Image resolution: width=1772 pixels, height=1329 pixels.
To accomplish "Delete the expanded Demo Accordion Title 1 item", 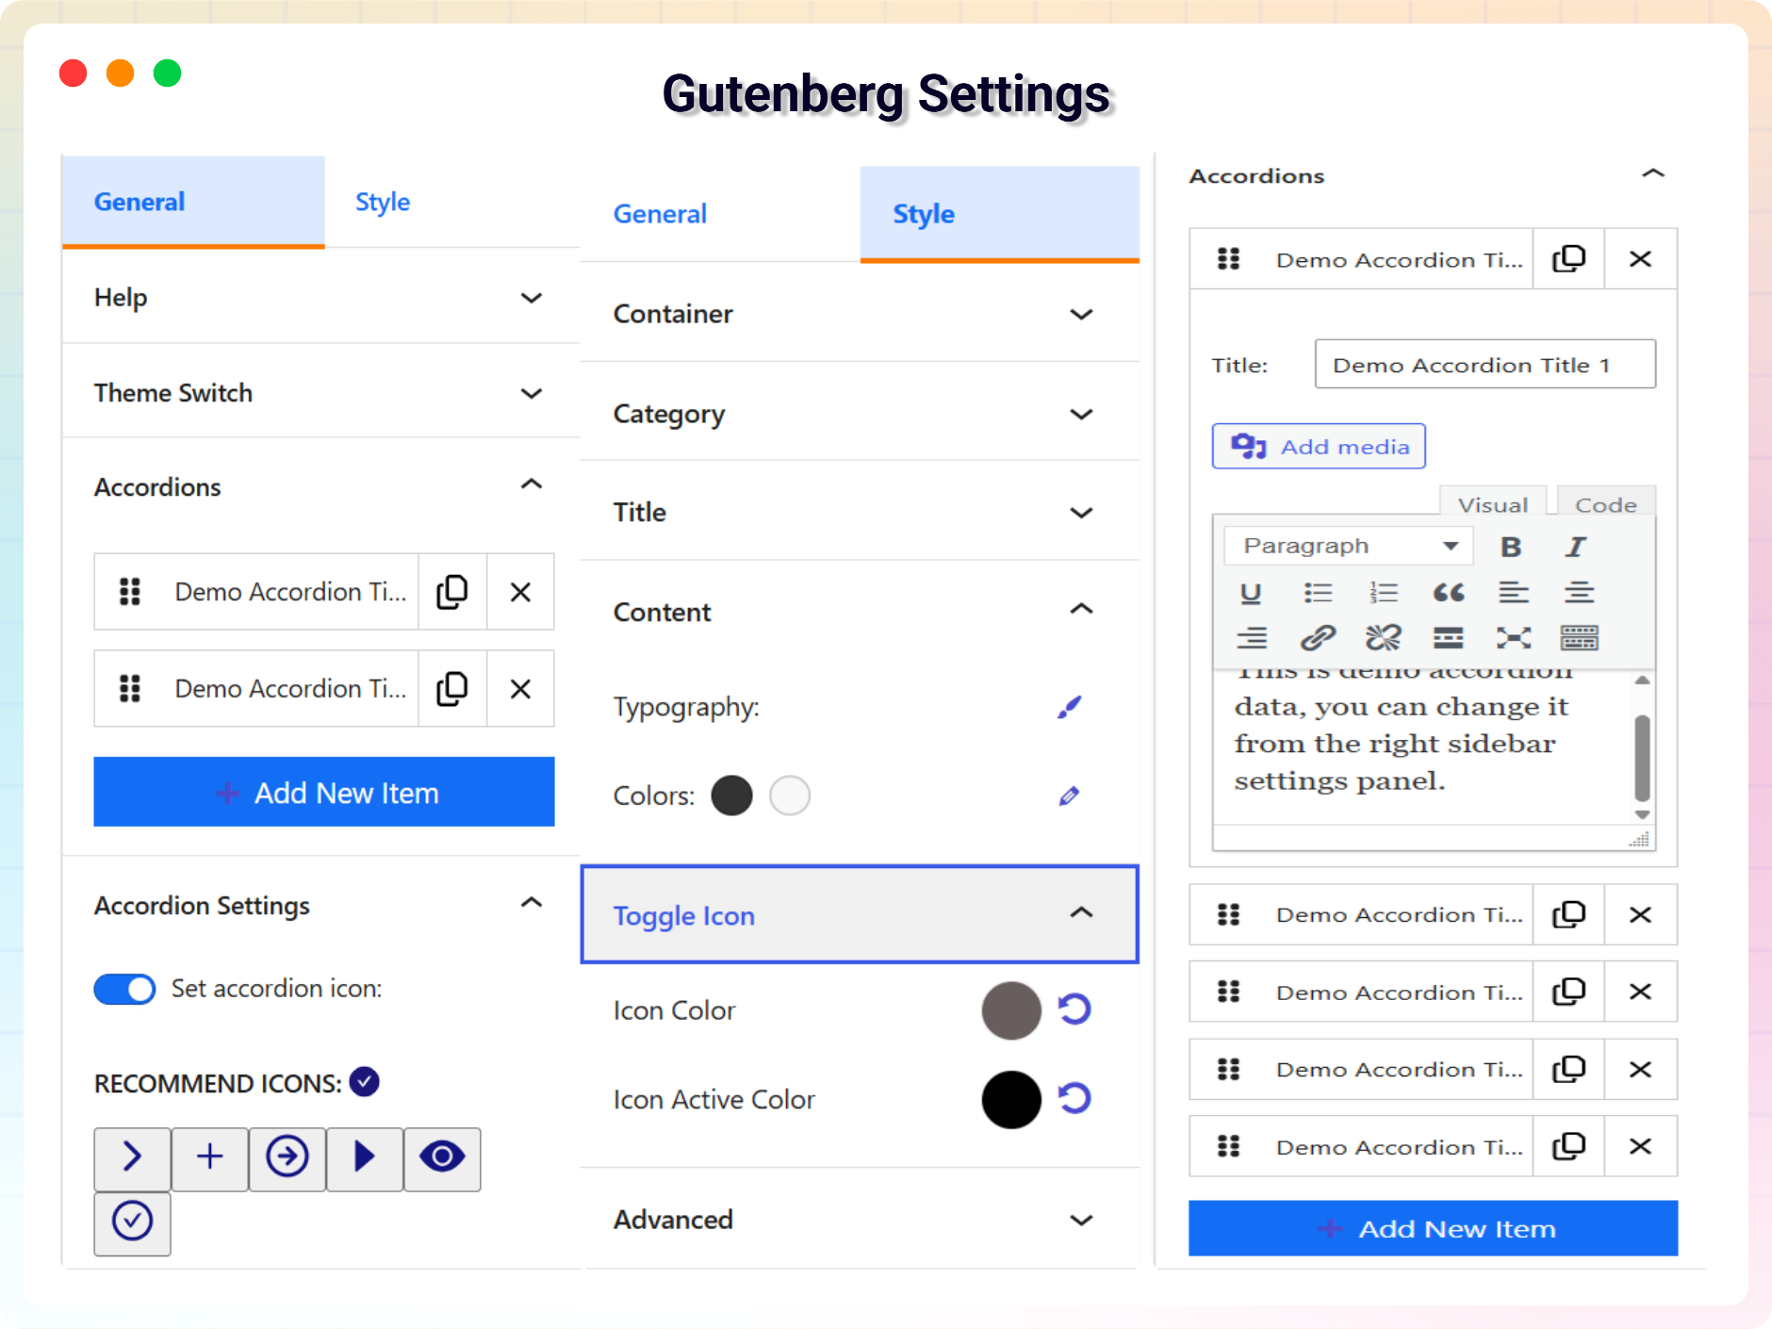I will [1640, 259].
